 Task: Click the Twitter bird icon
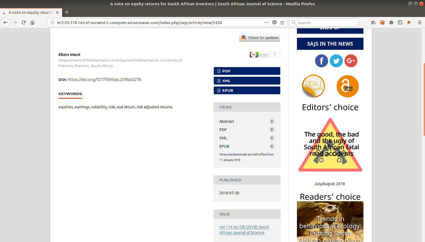pyautogui.click(x=336, y=61)
